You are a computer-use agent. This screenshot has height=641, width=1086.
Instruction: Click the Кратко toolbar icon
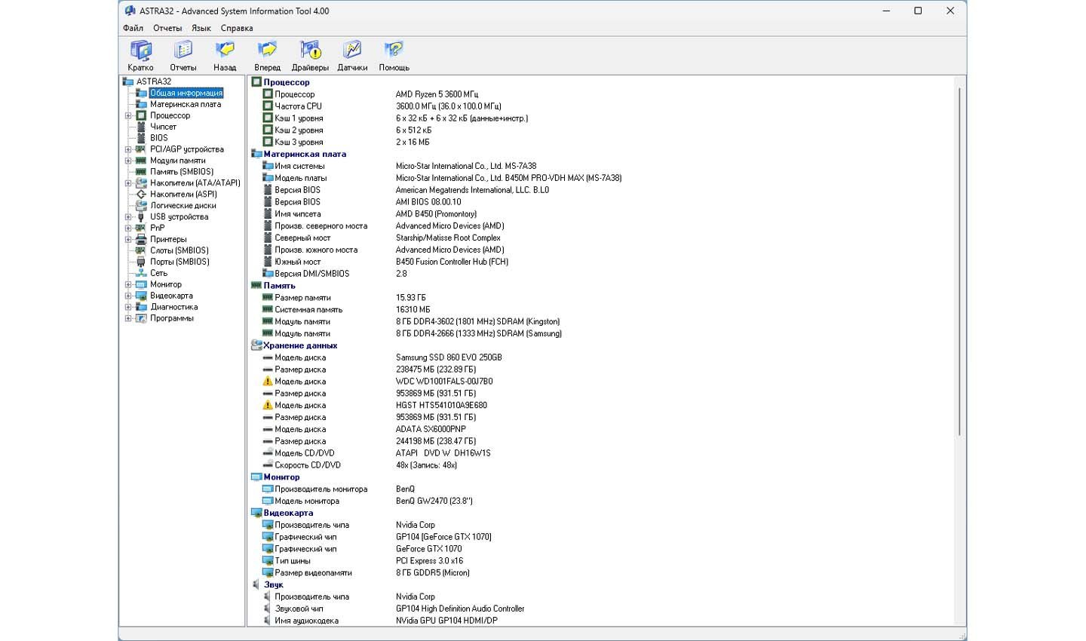pos(140,51)
